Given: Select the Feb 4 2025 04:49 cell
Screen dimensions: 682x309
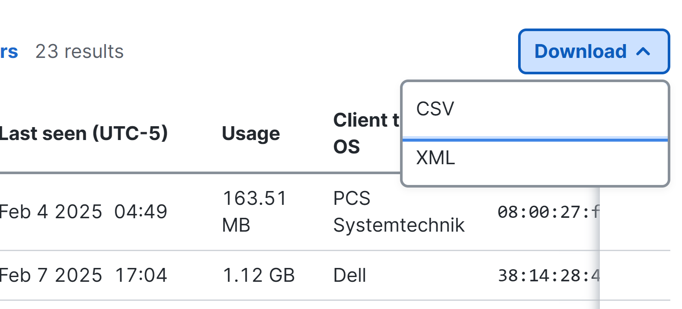Looking at the screenshot, I should coord(83,212).
